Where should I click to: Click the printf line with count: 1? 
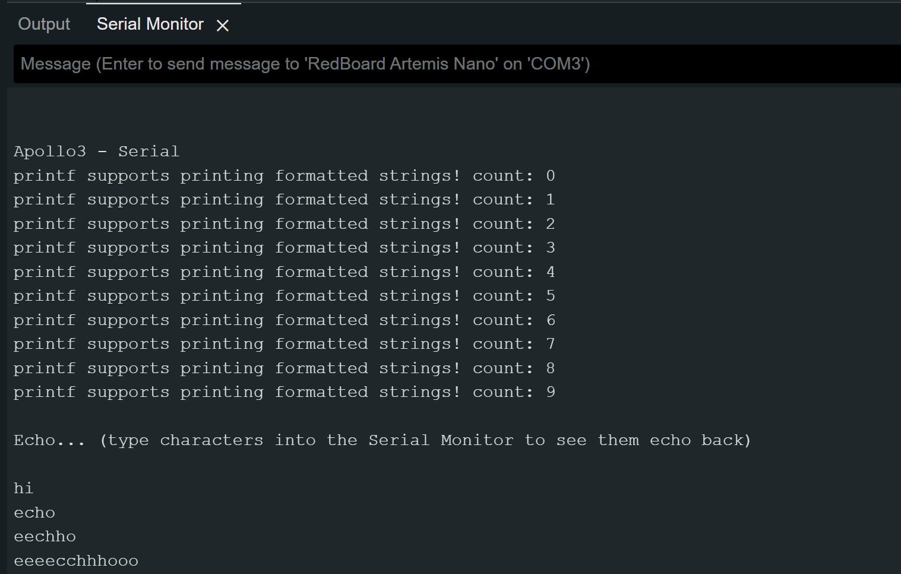[284, 200]
